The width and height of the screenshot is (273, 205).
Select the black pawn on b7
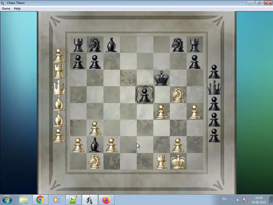[95, 62]
